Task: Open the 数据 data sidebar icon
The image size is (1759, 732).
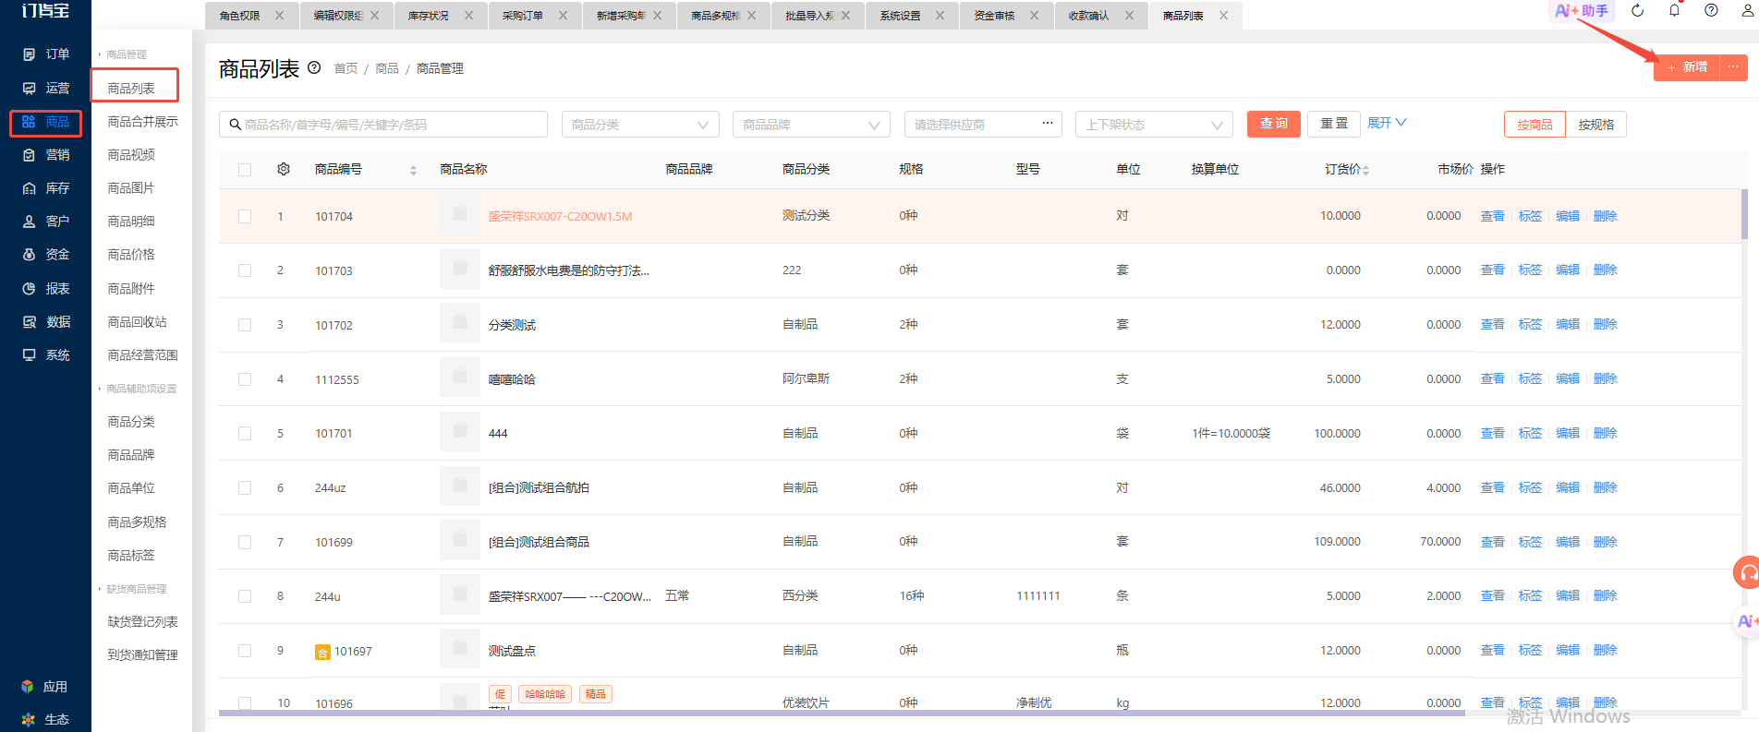Action: [x=29, y=322]
